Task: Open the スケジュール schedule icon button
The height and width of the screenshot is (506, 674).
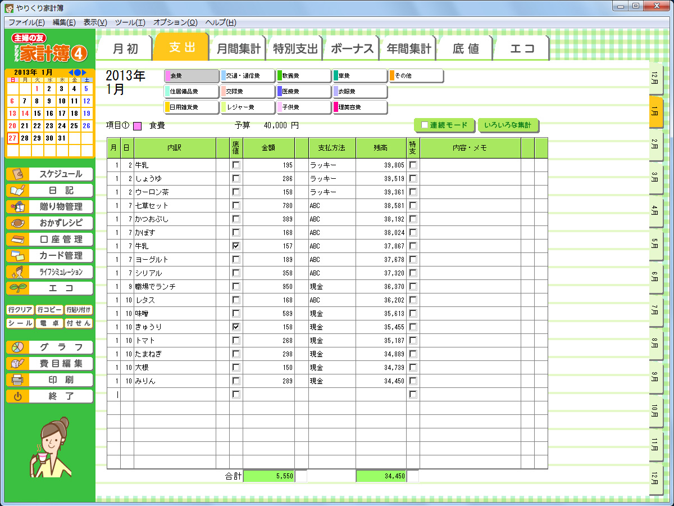Action: (49, 174)
